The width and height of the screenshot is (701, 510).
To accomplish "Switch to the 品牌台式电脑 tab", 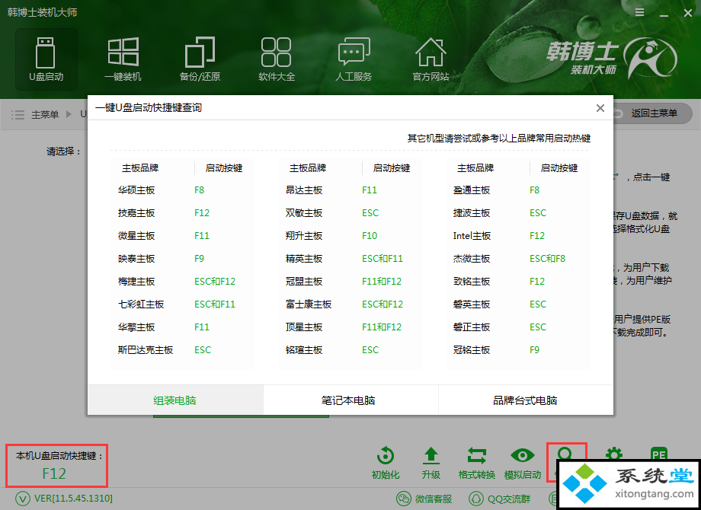I will [526, 400].
